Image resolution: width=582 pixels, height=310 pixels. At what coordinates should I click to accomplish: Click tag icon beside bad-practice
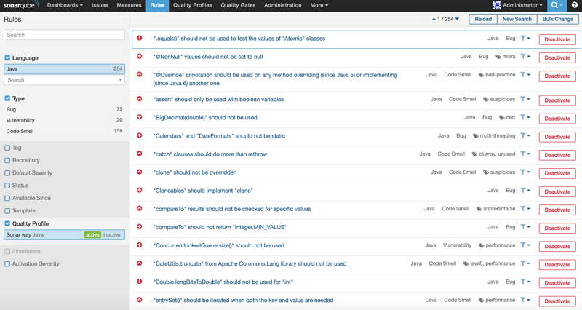point(481,75)
